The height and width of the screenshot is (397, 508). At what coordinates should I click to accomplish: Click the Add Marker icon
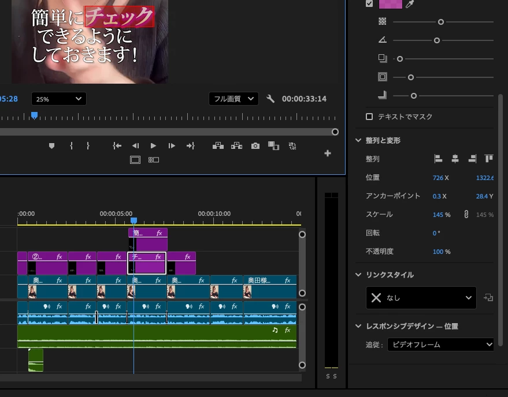pyautogui.click(x=51, y=146)
